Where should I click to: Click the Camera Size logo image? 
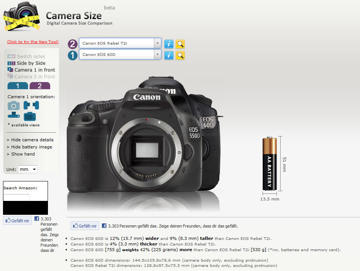(x=22, y=16)
